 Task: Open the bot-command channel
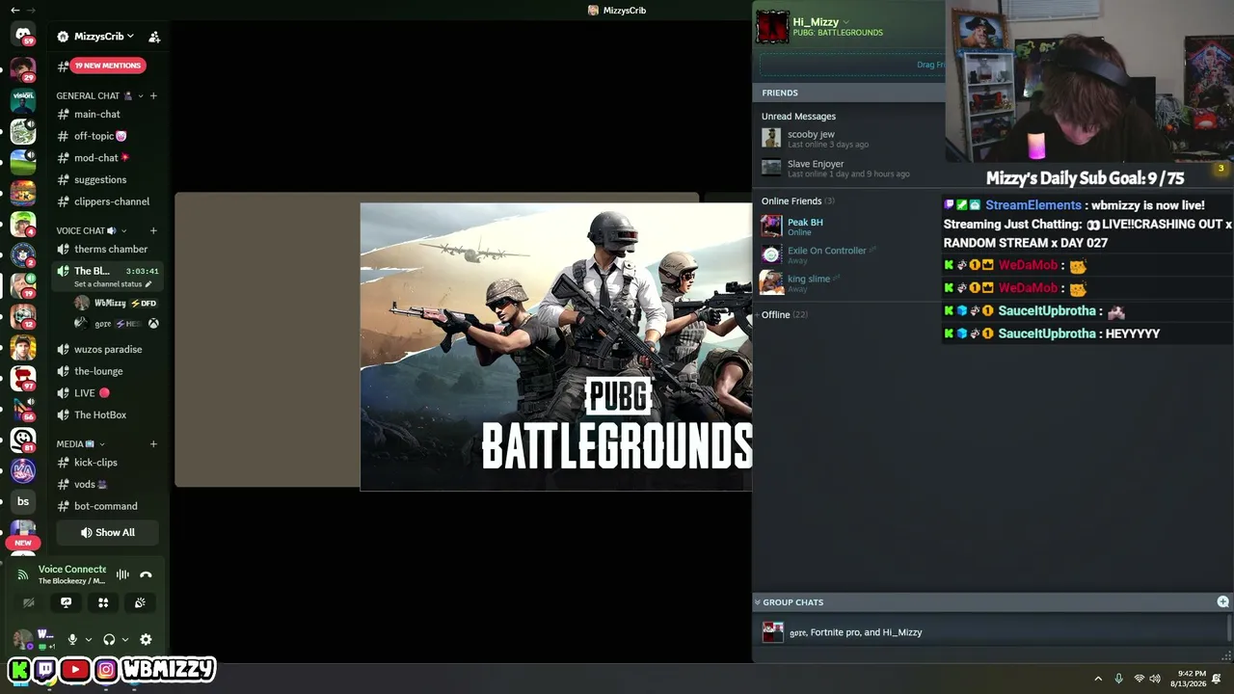pyautogui.click(x=107, y=506)
